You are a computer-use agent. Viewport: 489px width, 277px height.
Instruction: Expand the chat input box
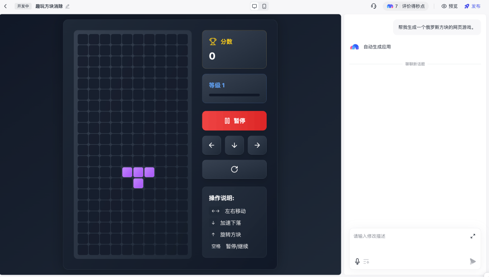coord(473,236)
